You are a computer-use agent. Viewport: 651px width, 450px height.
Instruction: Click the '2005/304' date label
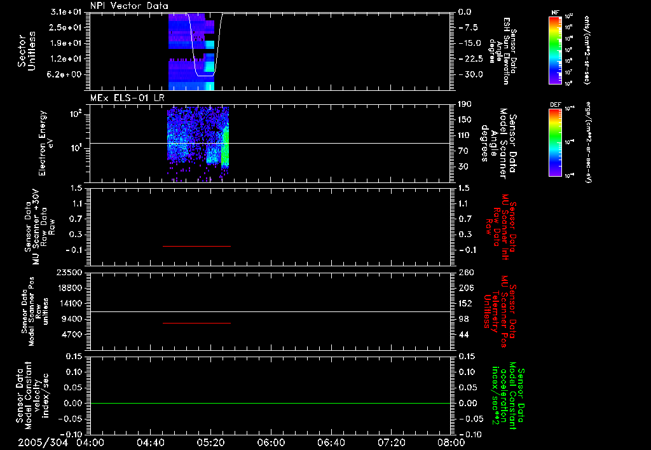(x=43, y=442)
